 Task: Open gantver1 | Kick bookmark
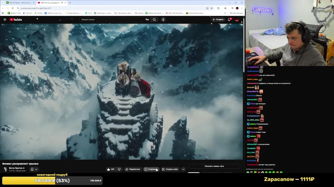tap(14, 13)
